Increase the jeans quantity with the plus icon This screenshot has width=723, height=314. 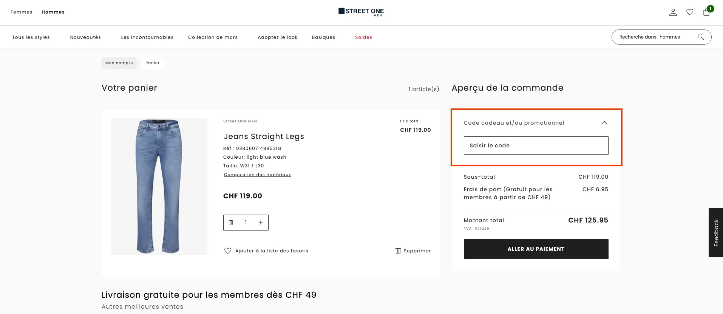click(260, 222)
